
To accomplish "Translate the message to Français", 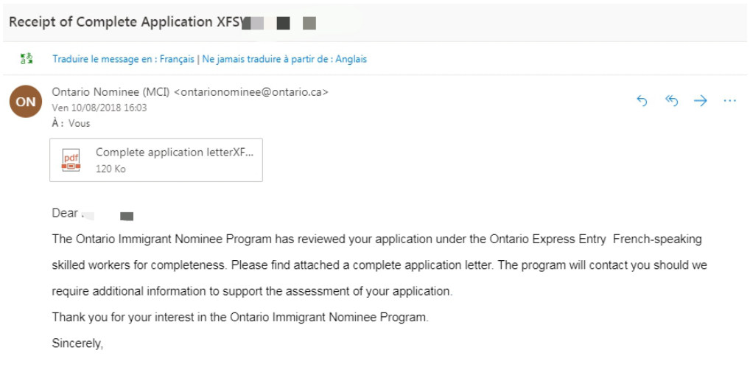I will (123, 60).
